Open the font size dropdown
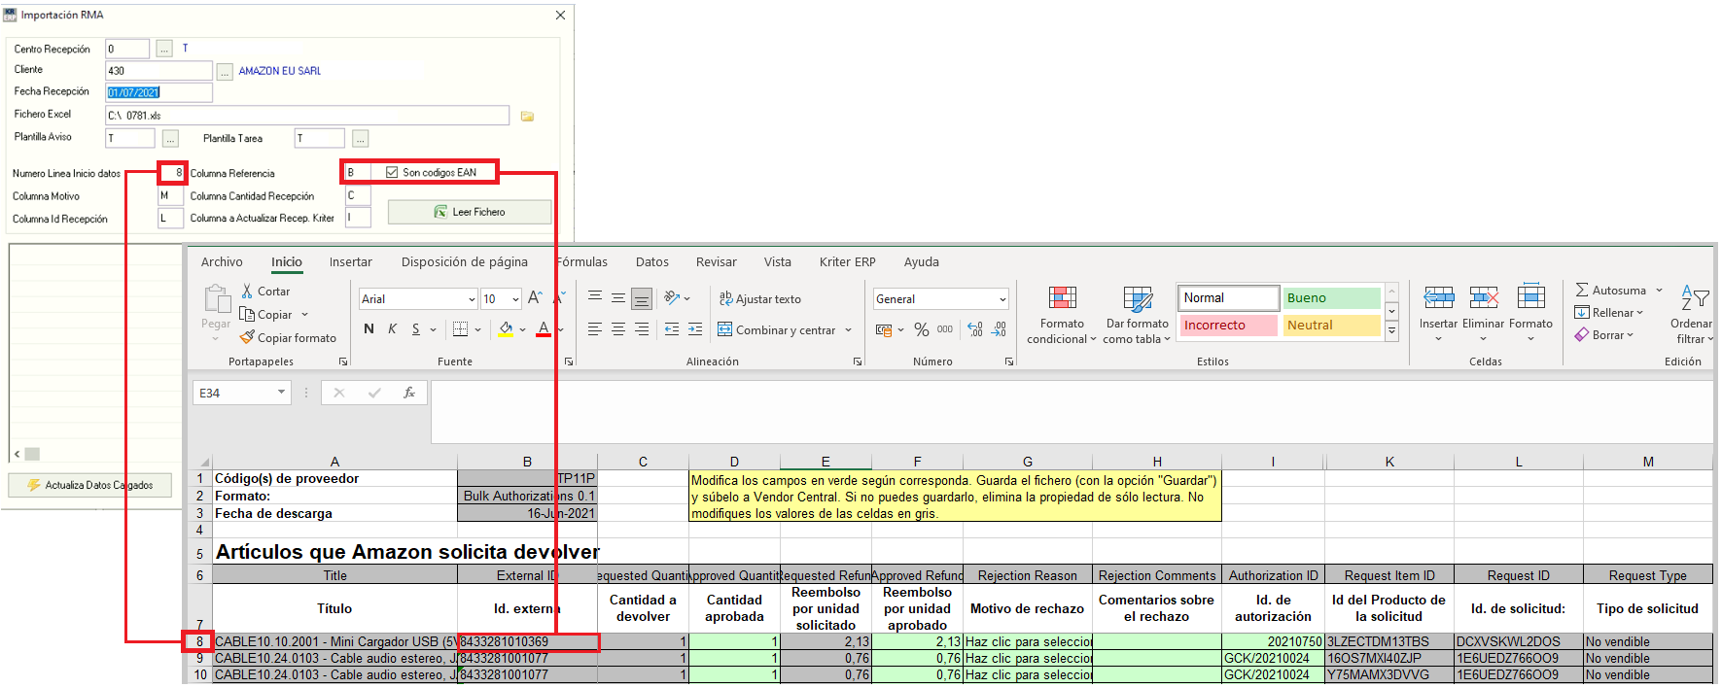The image size is (1722, 688). 515,299
